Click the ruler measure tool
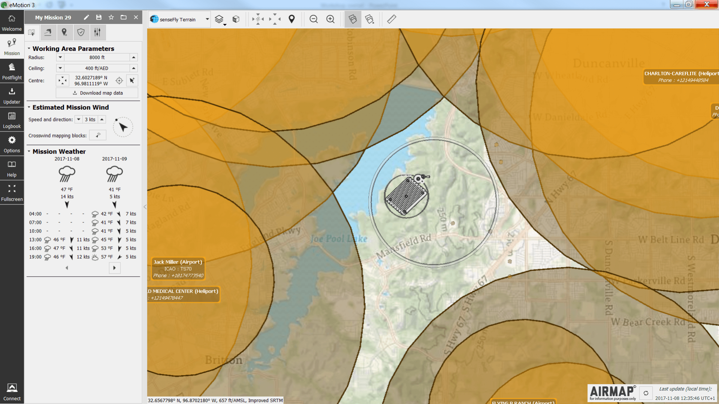The width and height of the screenshot is (719, 404). click(x=392, y=19)
